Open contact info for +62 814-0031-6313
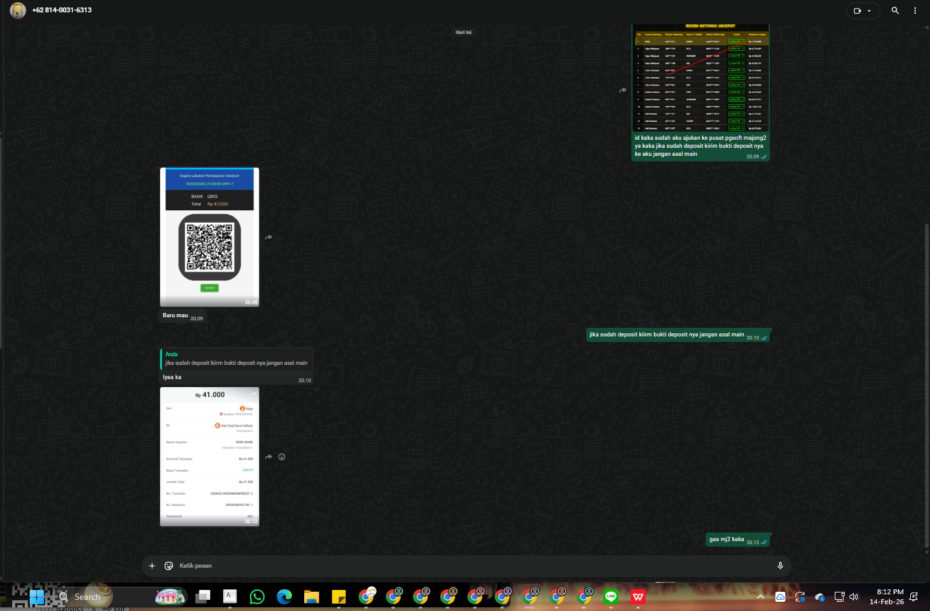 (x=62, y=11)
